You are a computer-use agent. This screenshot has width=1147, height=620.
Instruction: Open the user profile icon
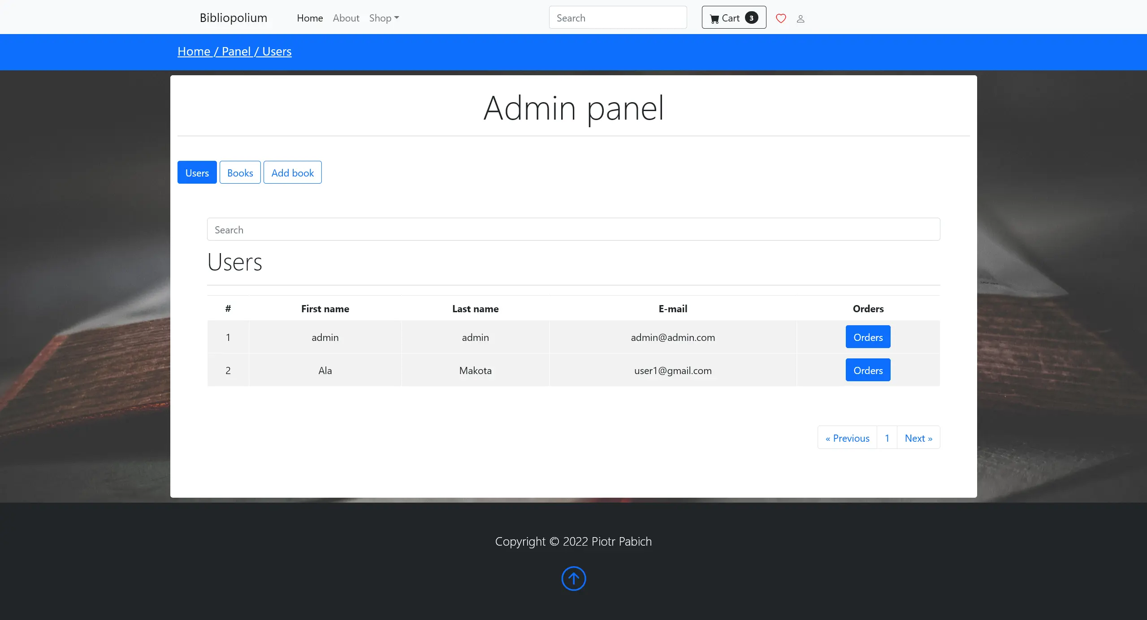[x=801, y=19]
